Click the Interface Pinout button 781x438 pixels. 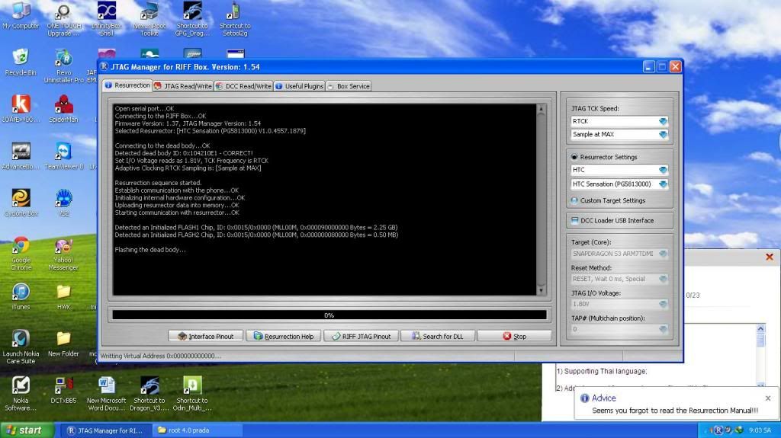point(206,337)
